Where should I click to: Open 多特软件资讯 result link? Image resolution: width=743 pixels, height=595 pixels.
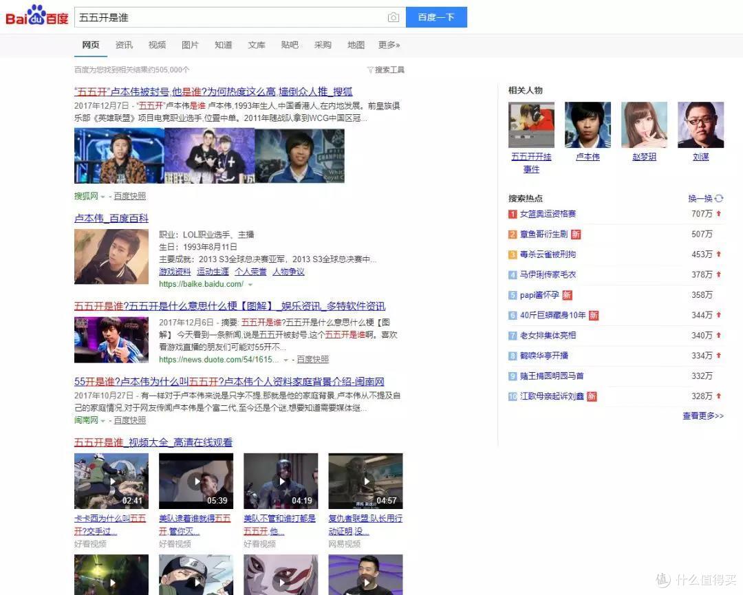(230, 306)
